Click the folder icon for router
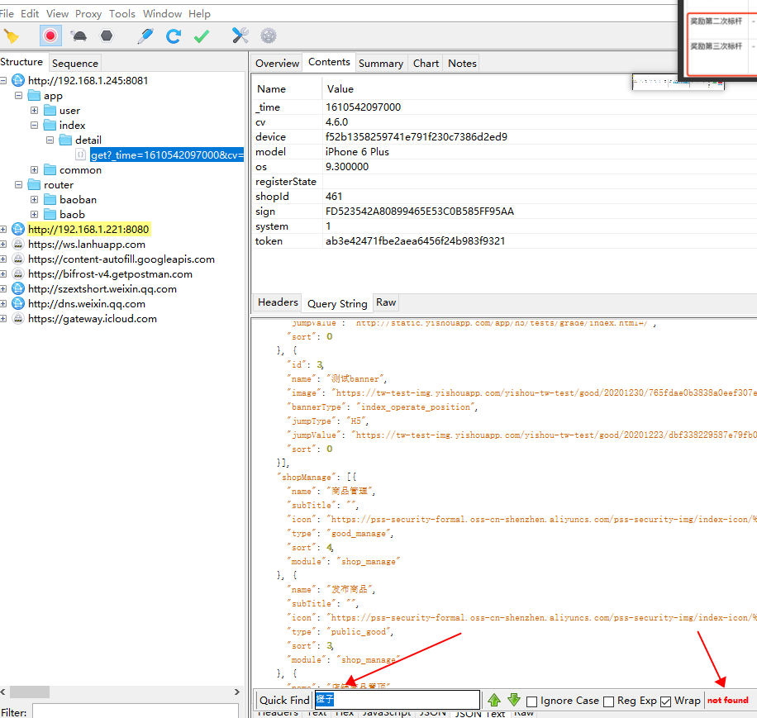The image size is (757, 718). 34,185
